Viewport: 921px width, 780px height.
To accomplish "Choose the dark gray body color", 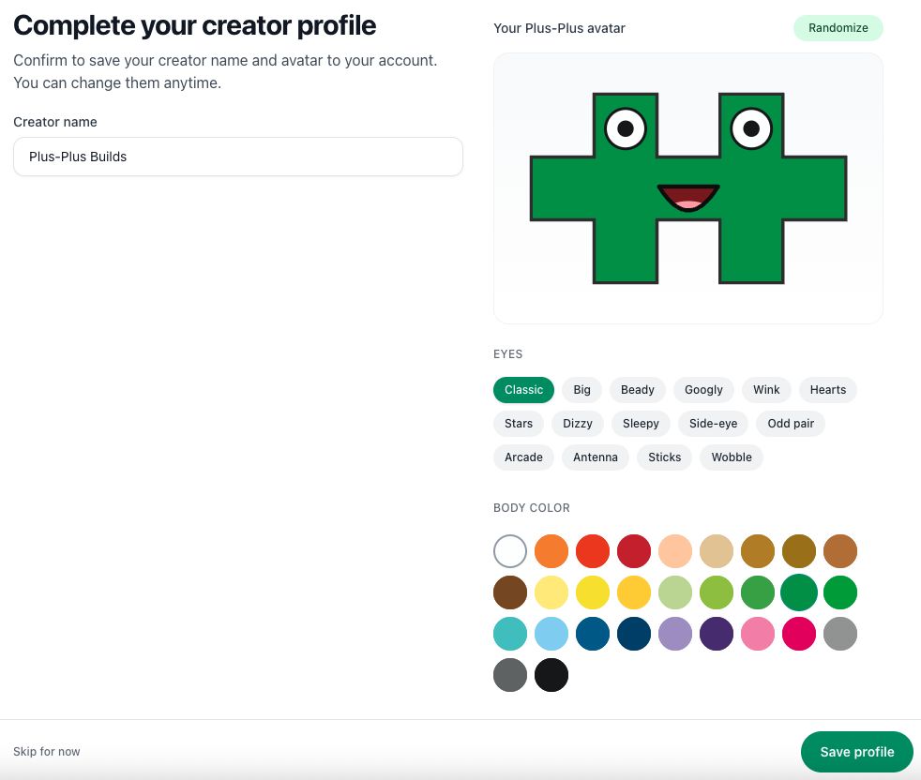I will (510, 675).
